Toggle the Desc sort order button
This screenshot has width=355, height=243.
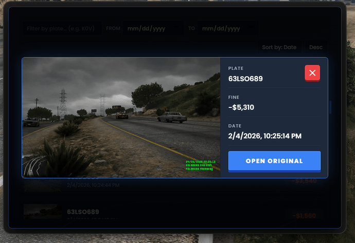tap(316, 47)
